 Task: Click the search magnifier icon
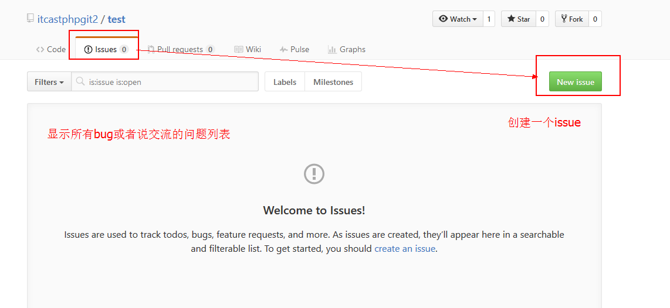[x=80, y=81]
